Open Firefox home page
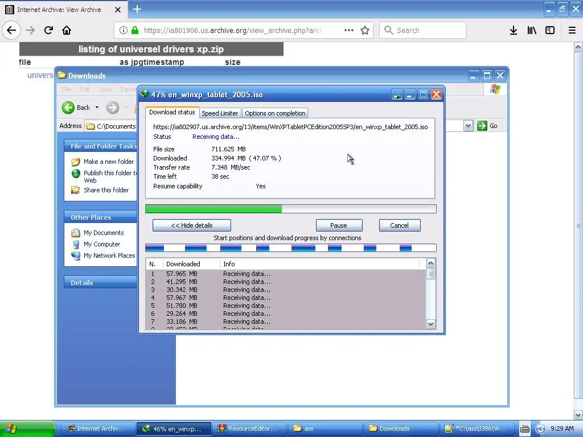Image resolution: width=583 pixels, height=437 pixels. click(67, 30)
